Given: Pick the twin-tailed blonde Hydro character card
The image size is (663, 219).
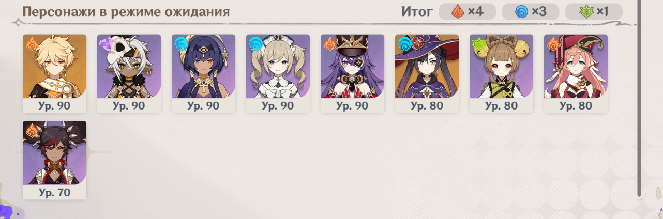Looking at the screenshot, I should point(278,73).
